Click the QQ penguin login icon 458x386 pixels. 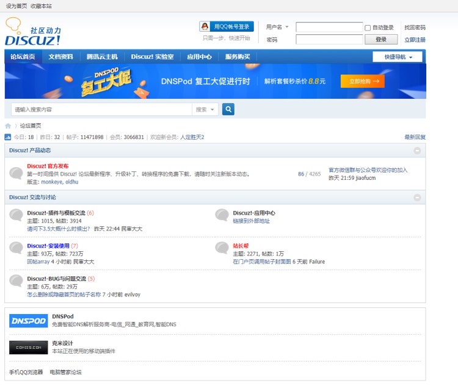tap(205, 27)
